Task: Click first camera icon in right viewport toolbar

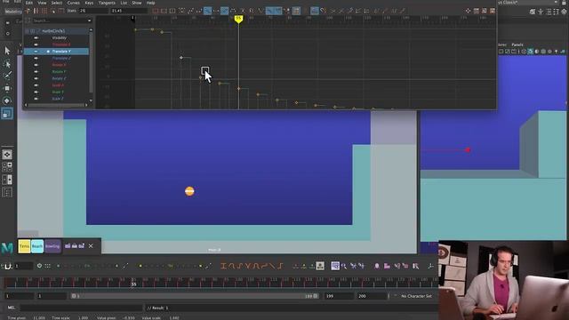Action: [501, 52]
